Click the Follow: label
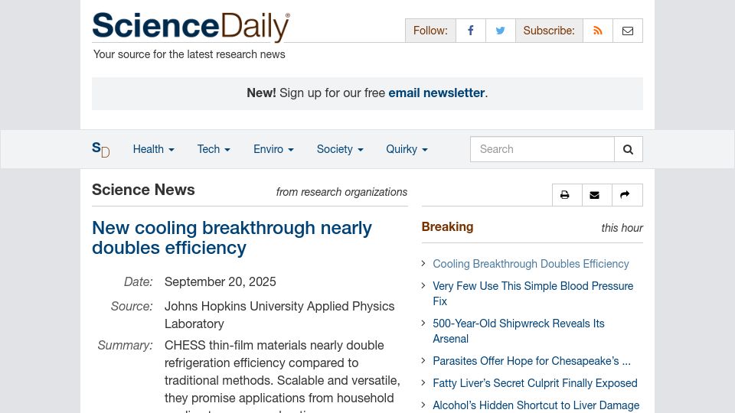This screenshot has width=735, height=413. 430,31
